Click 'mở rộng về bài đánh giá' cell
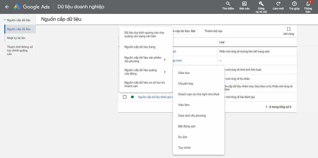 (x=240, y=97)
